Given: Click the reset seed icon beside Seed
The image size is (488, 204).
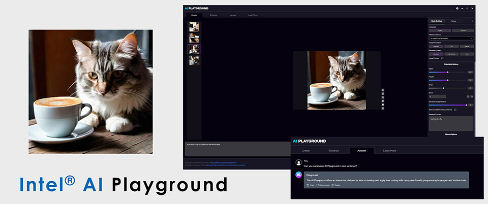Looking at the screenshot, I should pyautogui.click(x=472, y=96).
